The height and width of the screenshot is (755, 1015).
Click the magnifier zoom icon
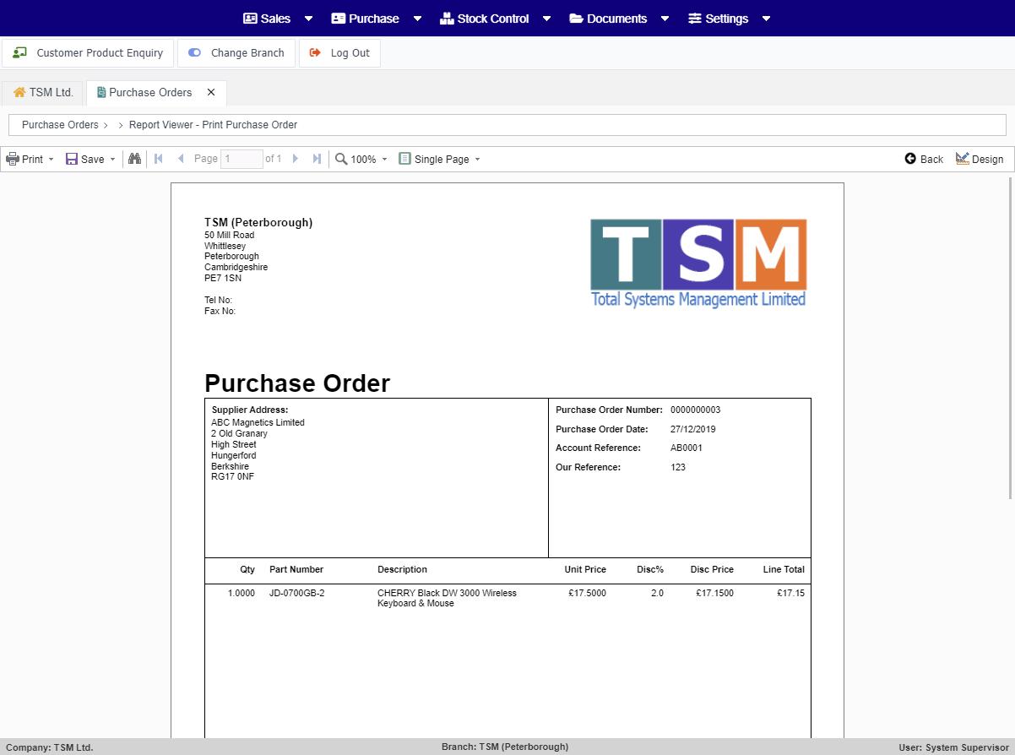tap(341, 159)
